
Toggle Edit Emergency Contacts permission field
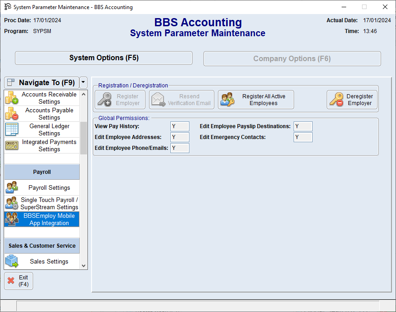[303, 137]
